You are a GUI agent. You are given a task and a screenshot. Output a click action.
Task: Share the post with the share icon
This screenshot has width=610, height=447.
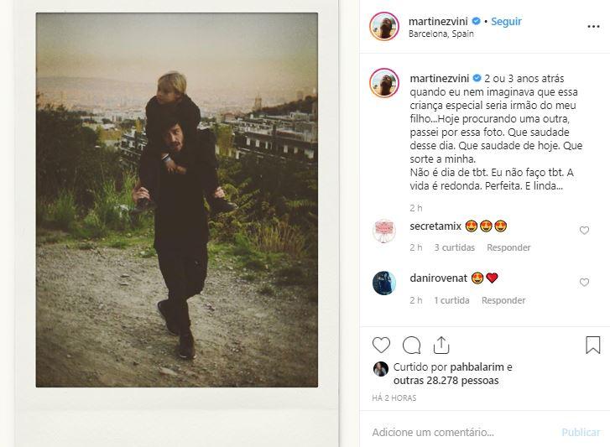(441, 345)
